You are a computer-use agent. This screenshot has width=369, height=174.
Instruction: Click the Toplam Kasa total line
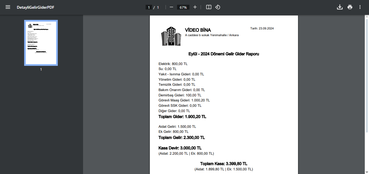tap(224, 164)
